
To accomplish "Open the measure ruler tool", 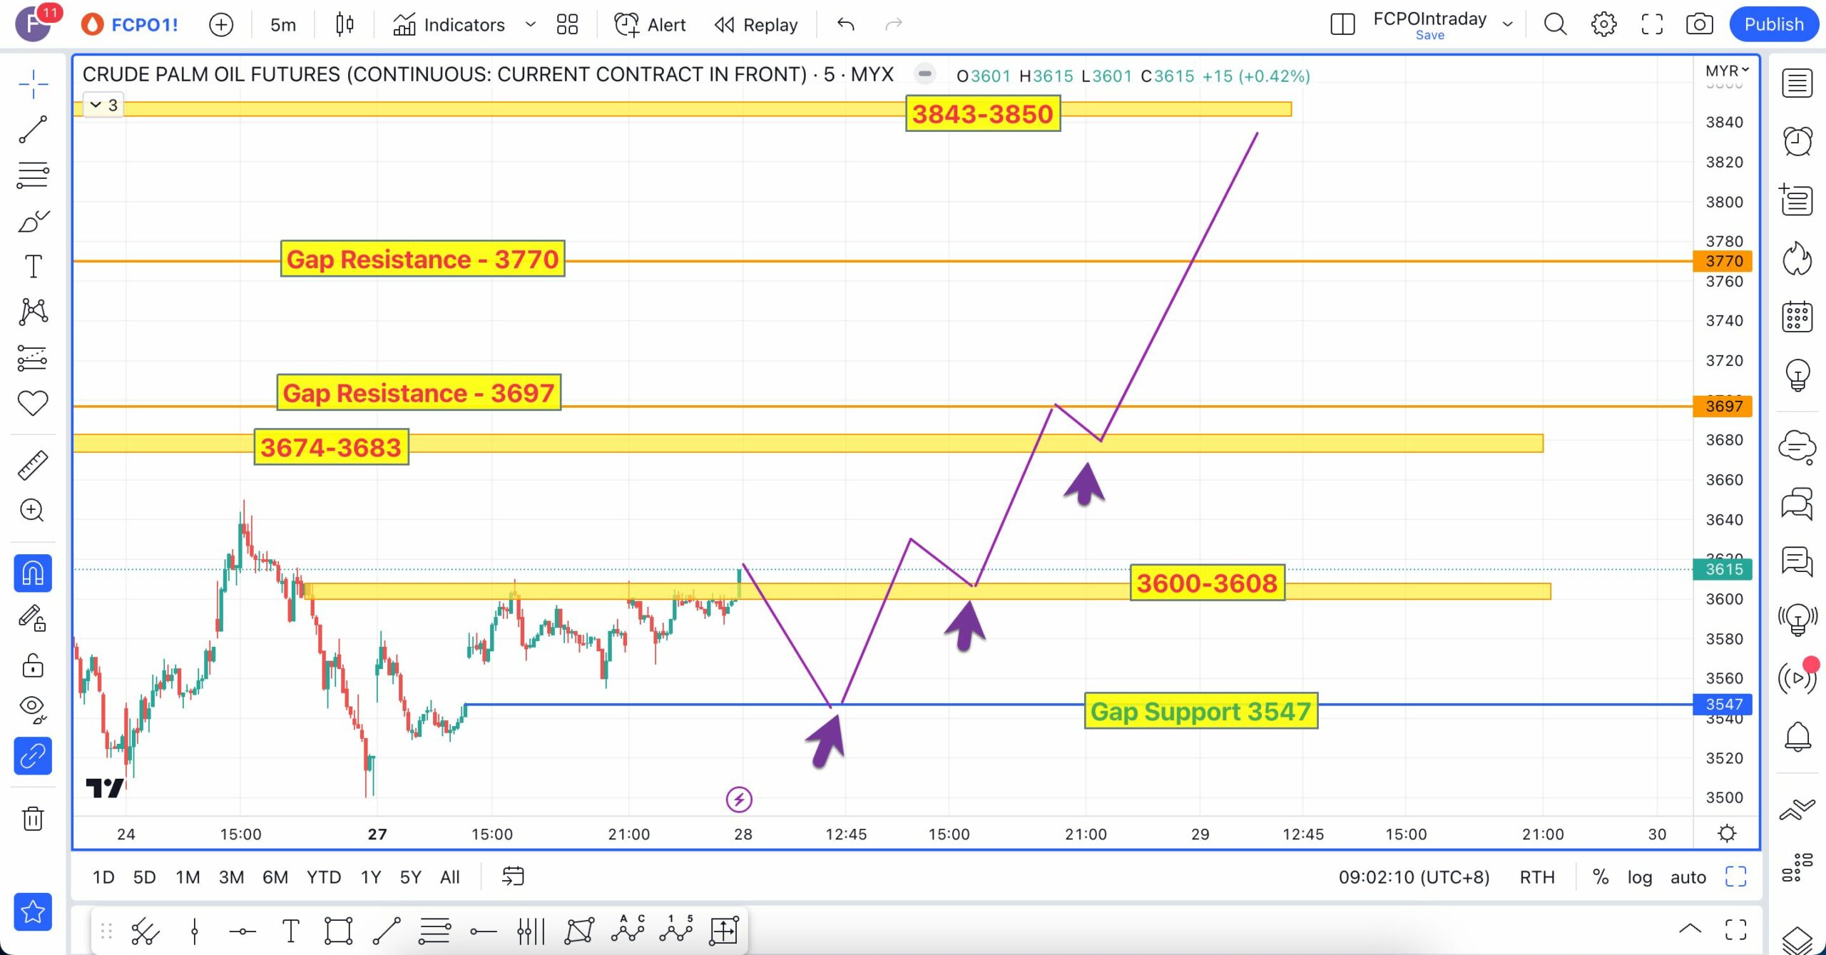I will [x=33, y=465].
